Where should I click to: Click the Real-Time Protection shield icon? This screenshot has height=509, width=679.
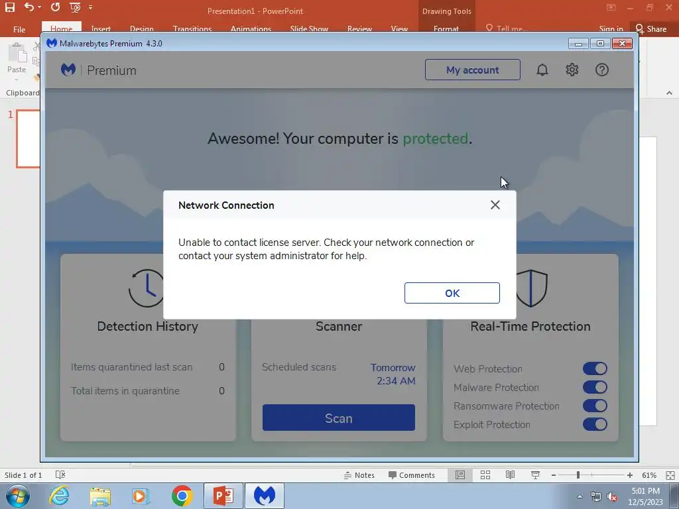click(531, 288)
